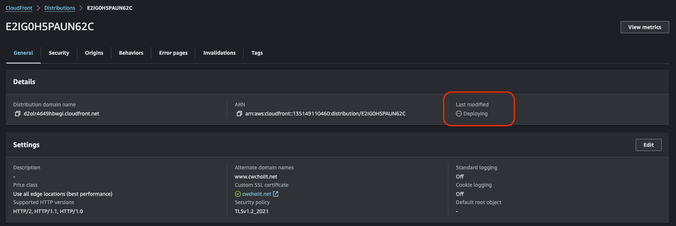Open the Behaviors tab

pyautogui.click(x=131, y=53)
